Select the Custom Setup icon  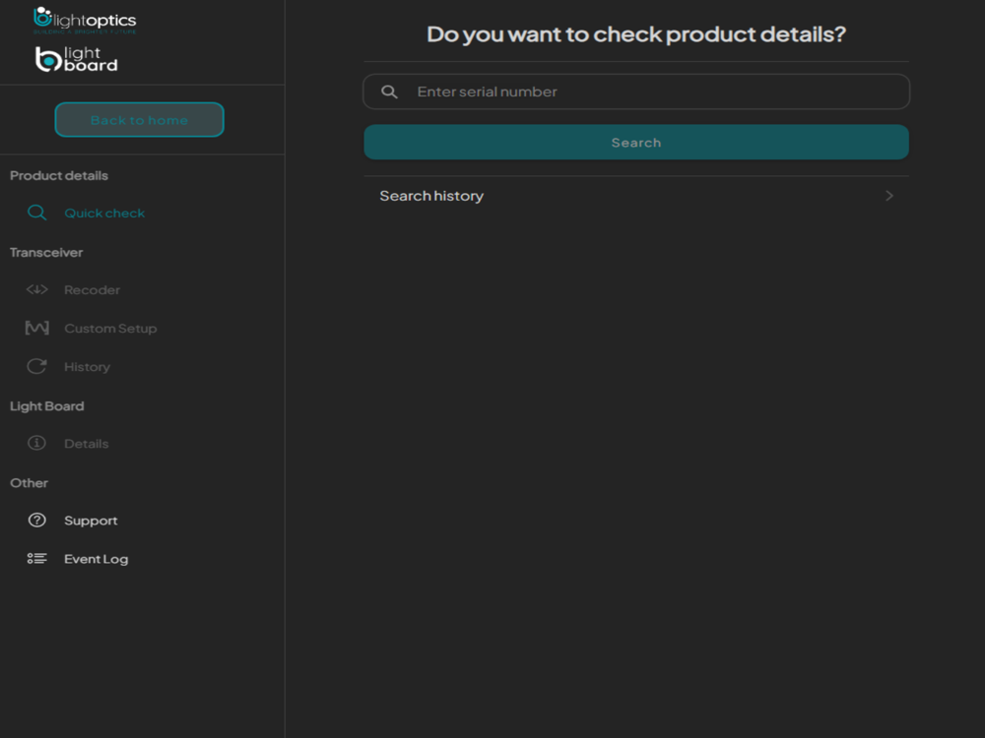pos(36,329)
